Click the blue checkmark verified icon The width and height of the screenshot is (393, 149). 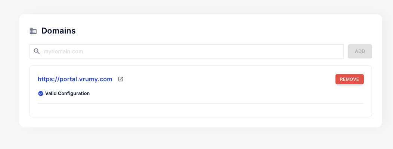coord(41,93)
